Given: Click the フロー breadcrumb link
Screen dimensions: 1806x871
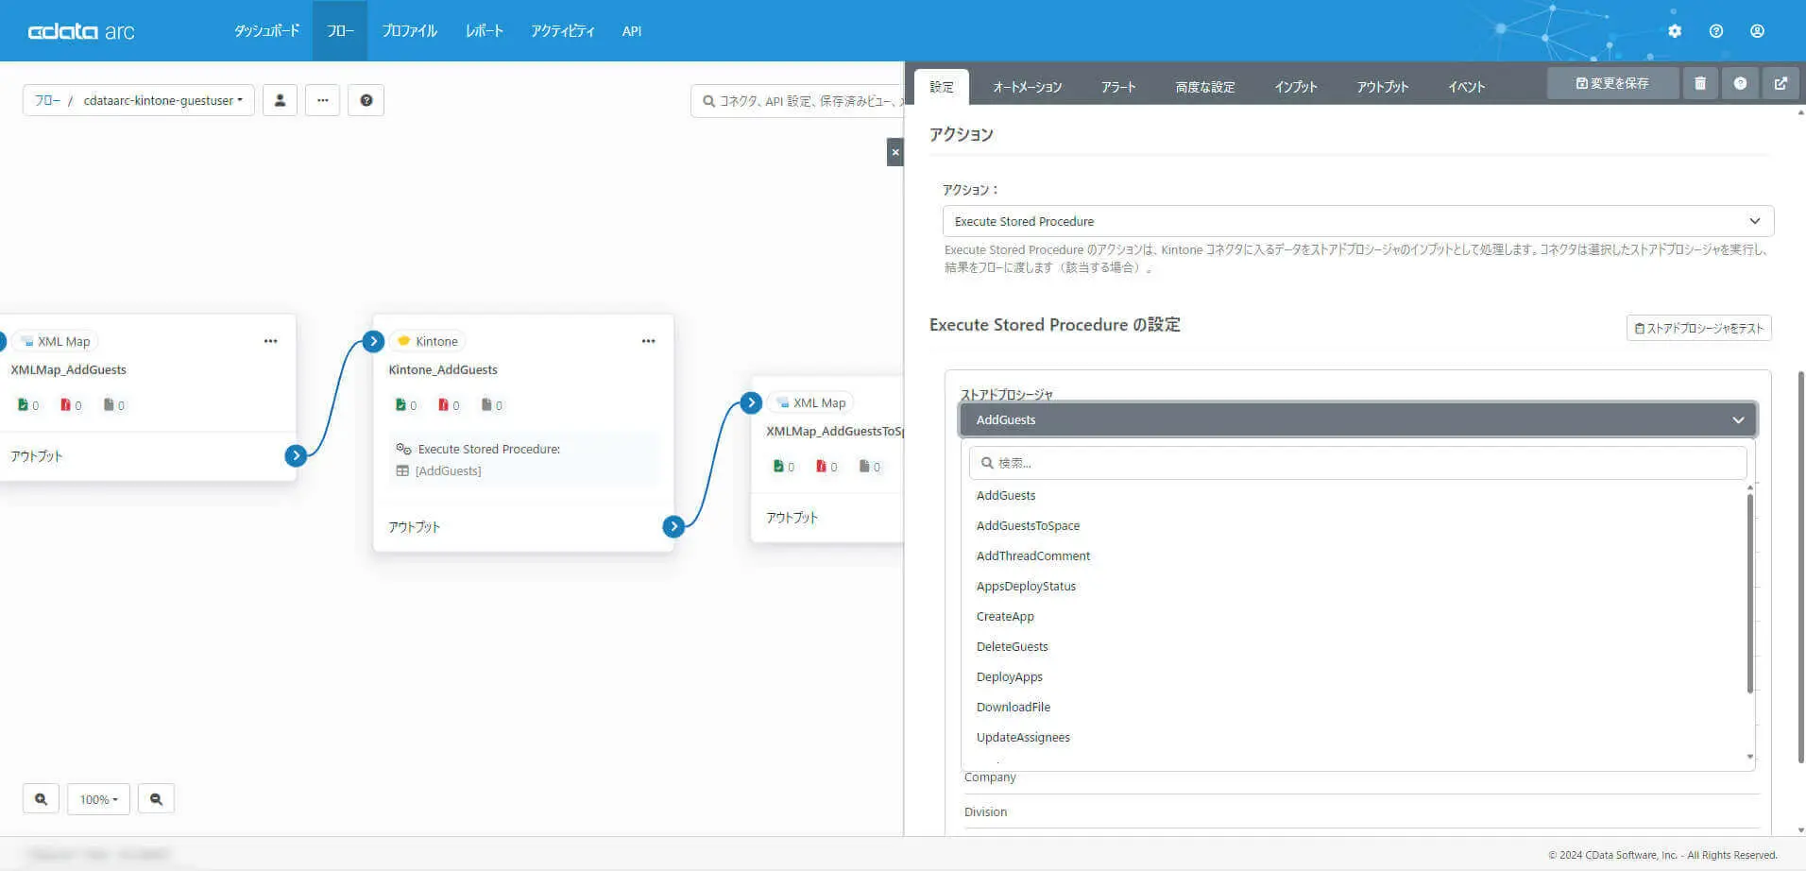Looking at the screenshot, I should (x=47, y=100).
